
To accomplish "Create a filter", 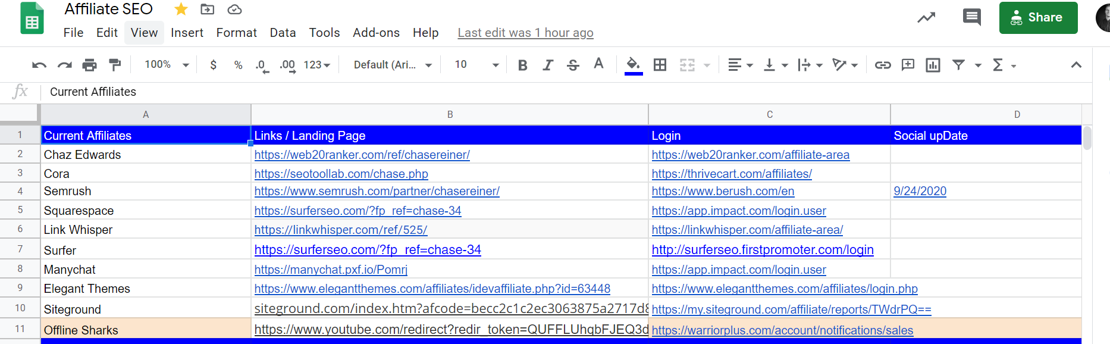I will click(958, 65).
